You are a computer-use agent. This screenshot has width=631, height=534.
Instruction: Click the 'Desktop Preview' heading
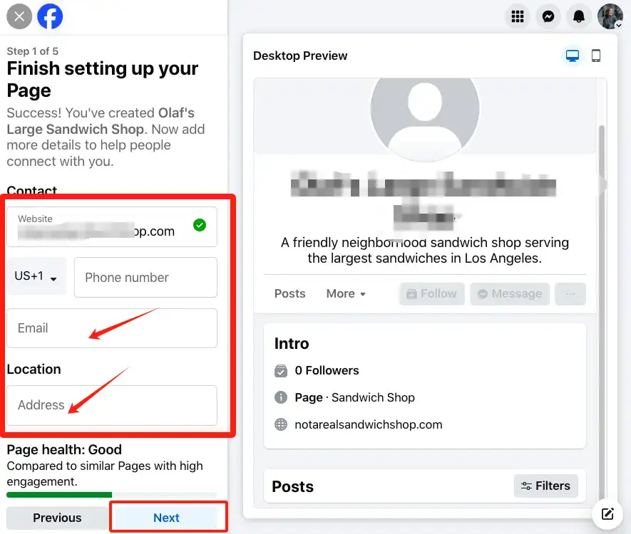point(300,56)
